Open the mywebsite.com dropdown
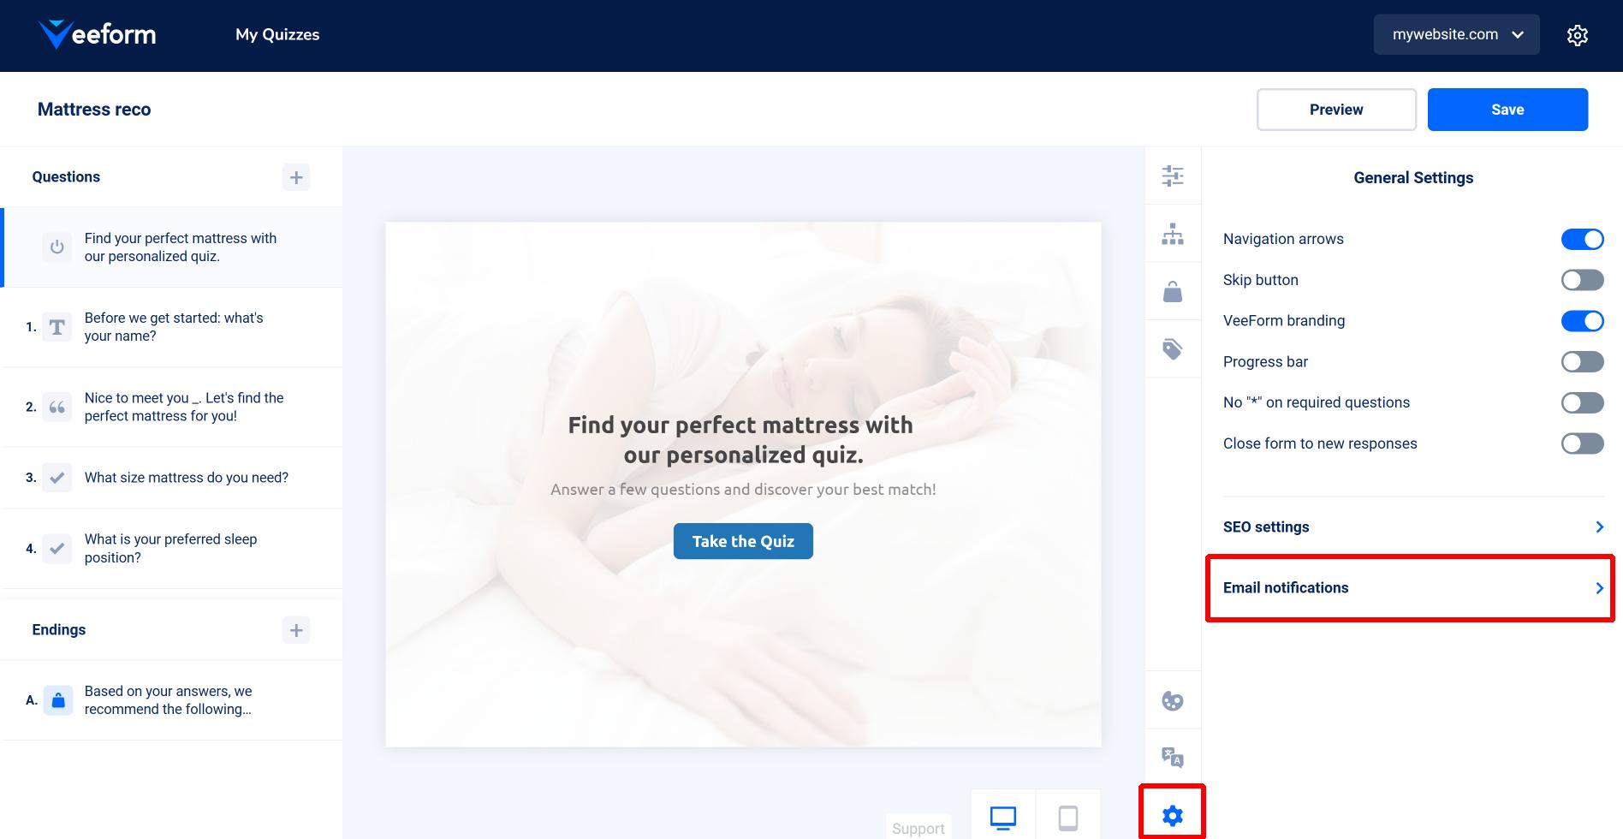 (x=1457, y=35)
